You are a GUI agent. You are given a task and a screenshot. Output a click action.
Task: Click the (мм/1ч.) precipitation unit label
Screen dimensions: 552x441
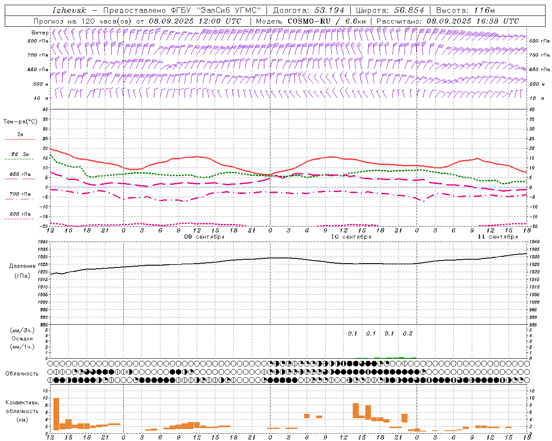pos(22,347)
